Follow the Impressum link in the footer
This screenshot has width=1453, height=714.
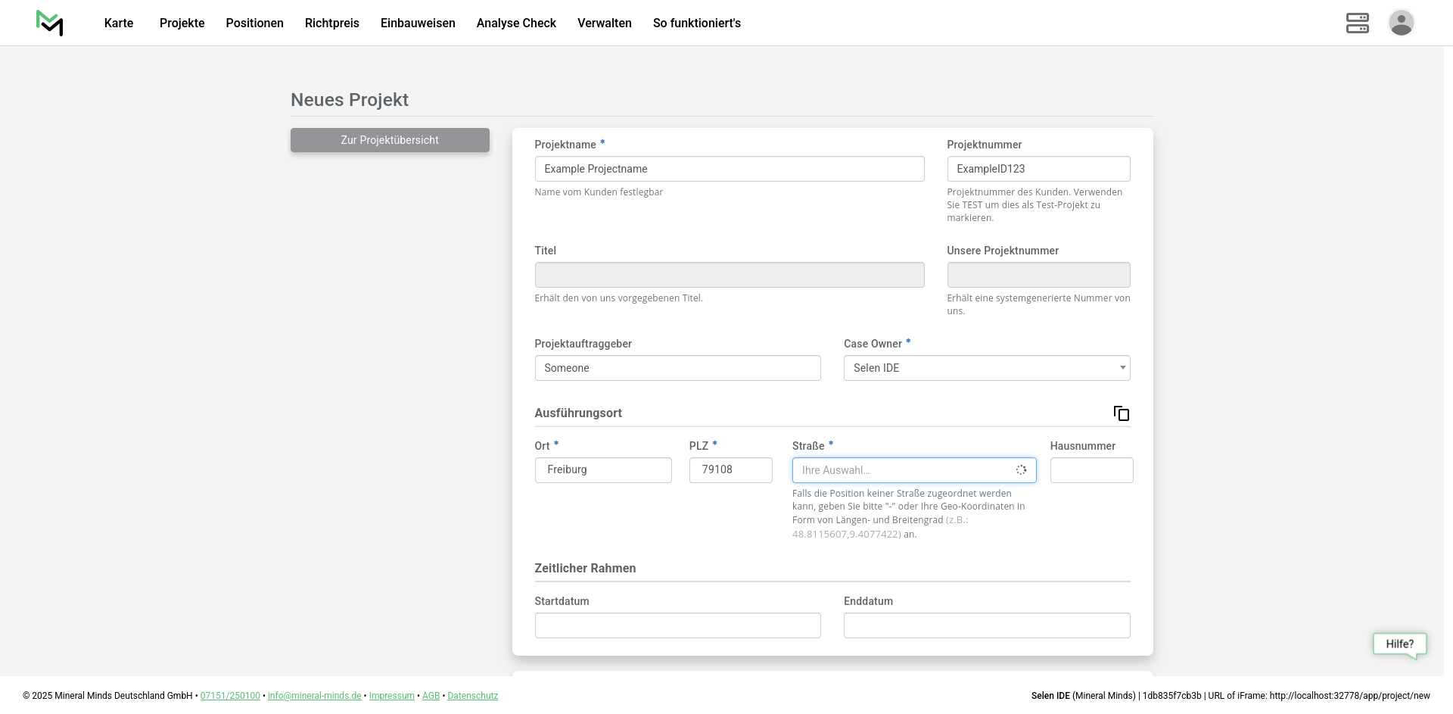(x=391, y=696)
